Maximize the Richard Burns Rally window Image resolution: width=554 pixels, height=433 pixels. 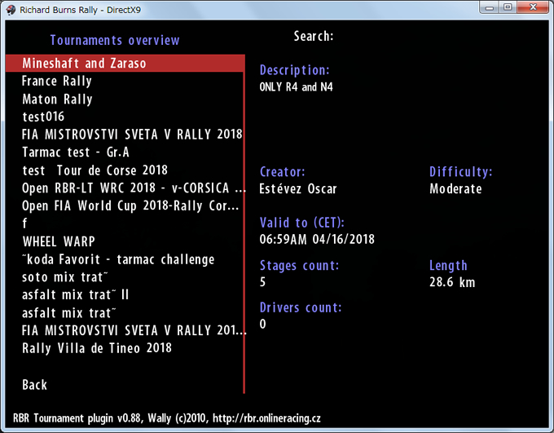pos(508,7)
